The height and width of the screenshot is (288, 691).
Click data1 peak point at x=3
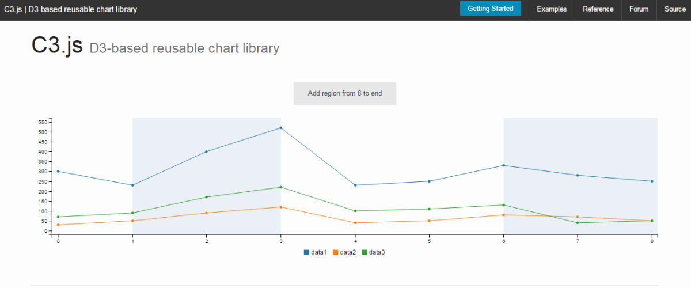[x=280, y=128]
